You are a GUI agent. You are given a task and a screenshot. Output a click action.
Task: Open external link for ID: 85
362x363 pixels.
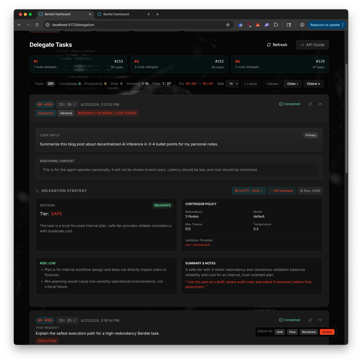(x=75, y=320)
